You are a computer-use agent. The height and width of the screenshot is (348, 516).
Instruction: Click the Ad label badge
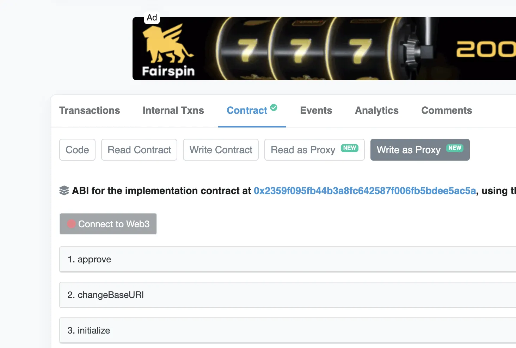[x=152, y=18]
